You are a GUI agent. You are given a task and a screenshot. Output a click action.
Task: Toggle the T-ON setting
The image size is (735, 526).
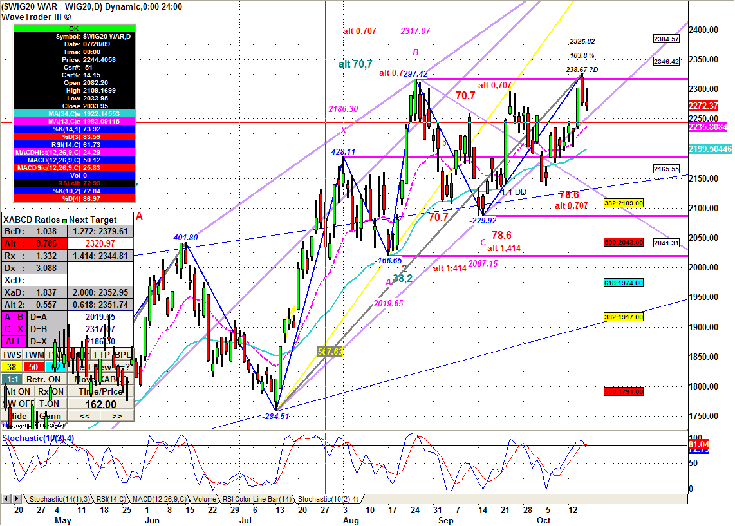(x=49, y=404)
